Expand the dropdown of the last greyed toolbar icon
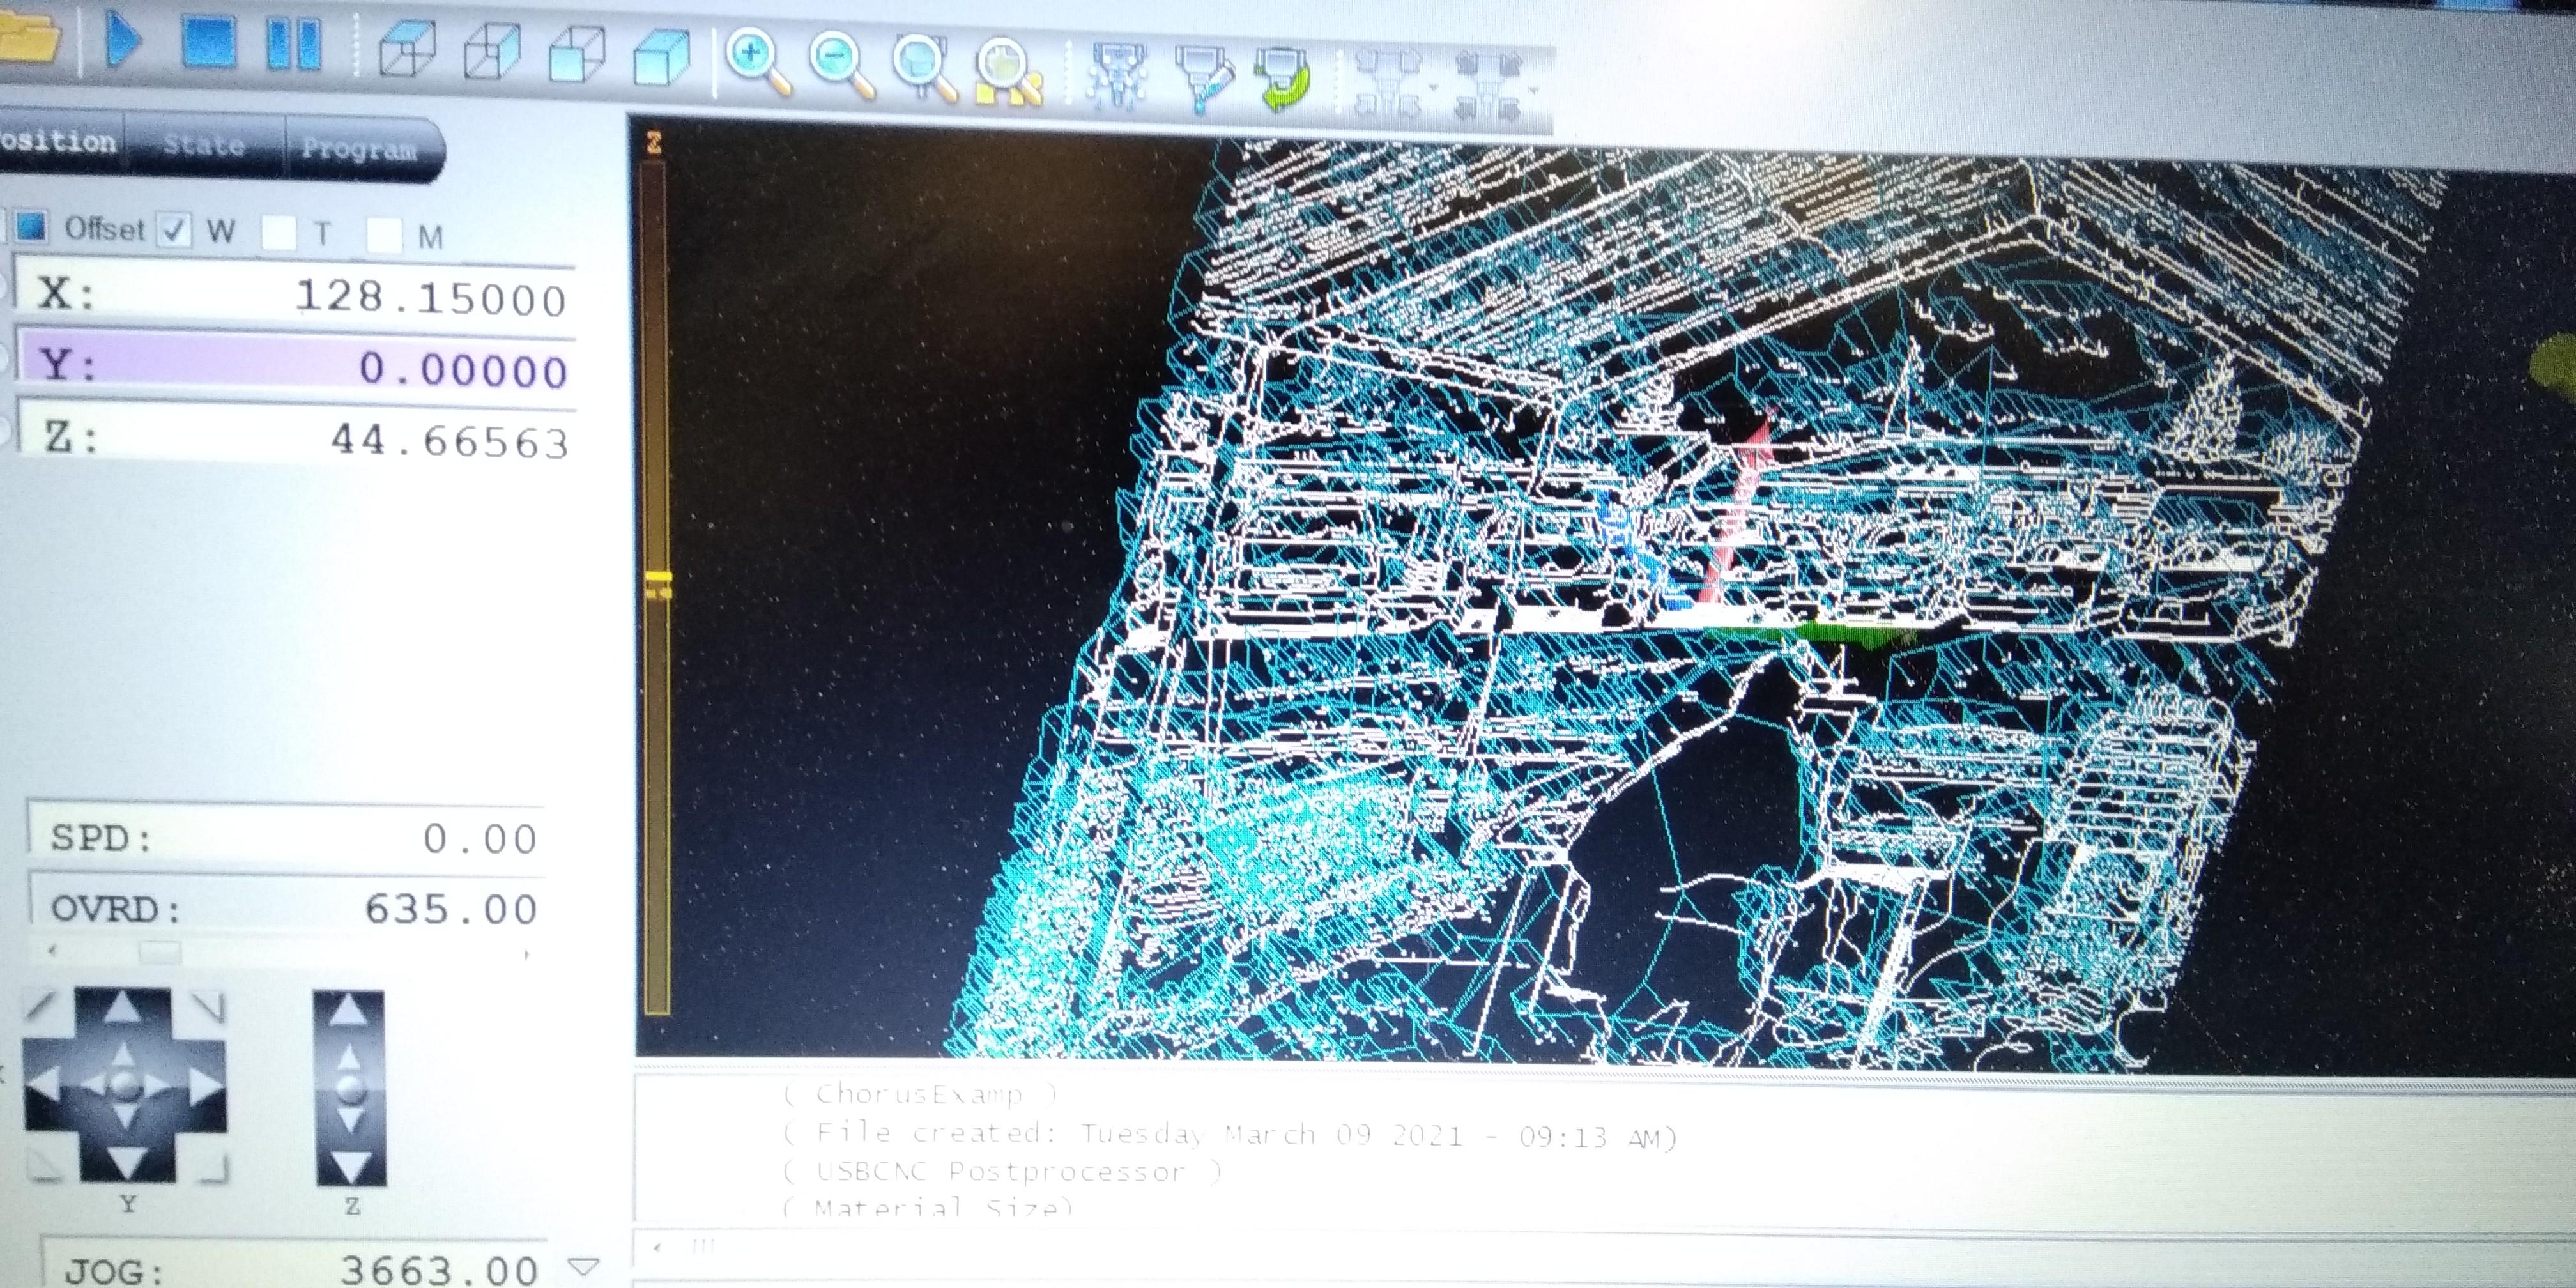This screenshot has height=1288, width=2576. 1535,90
